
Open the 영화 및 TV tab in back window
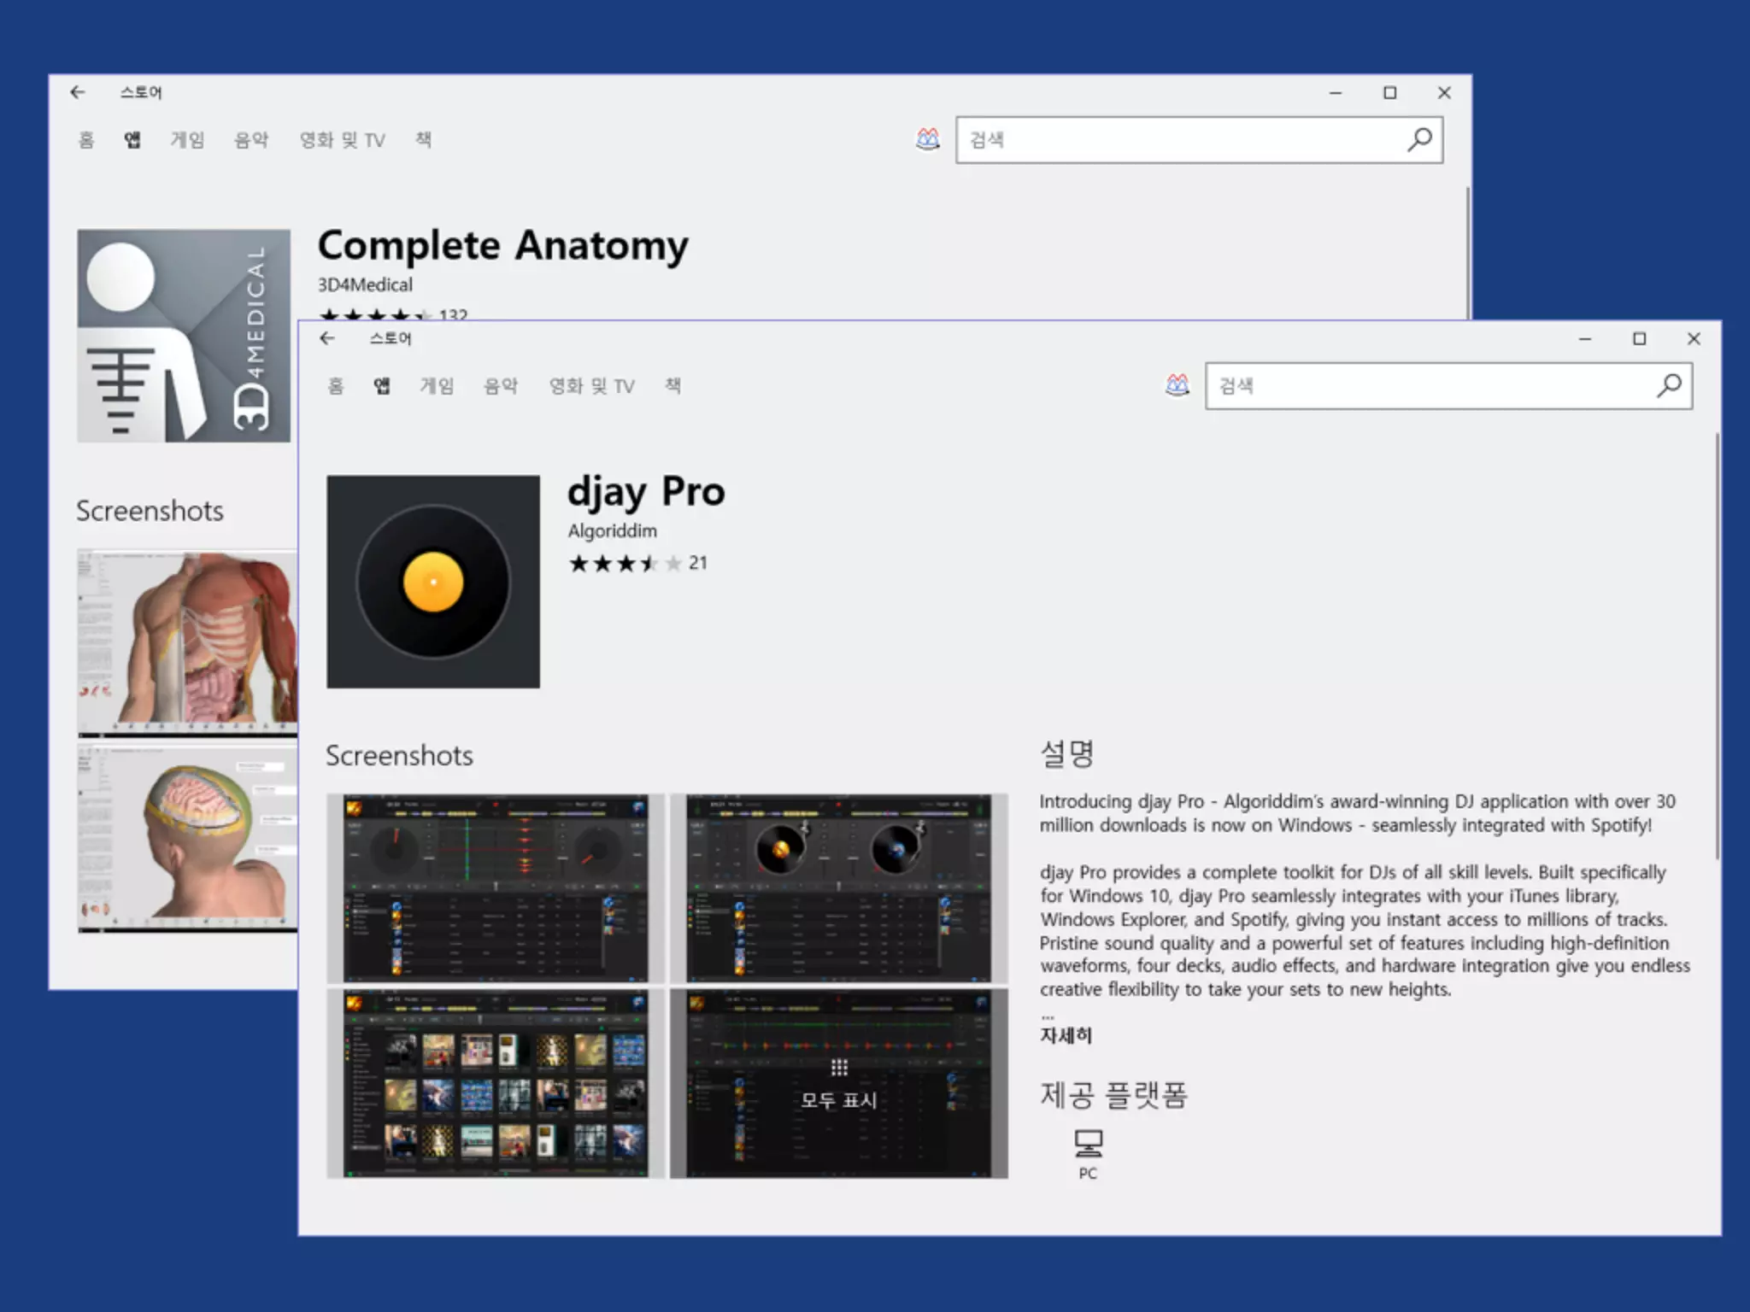[342, 140]
